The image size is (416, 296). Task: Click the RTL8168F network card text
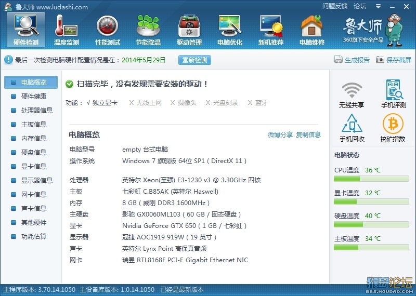185,260
